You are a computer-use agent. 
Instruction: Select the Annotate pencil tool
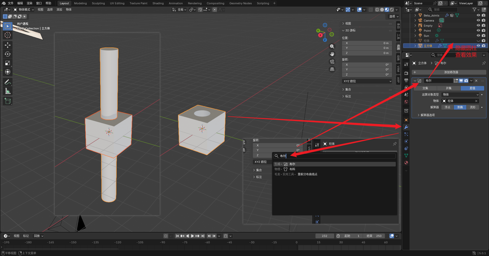(x=8, y=82)
